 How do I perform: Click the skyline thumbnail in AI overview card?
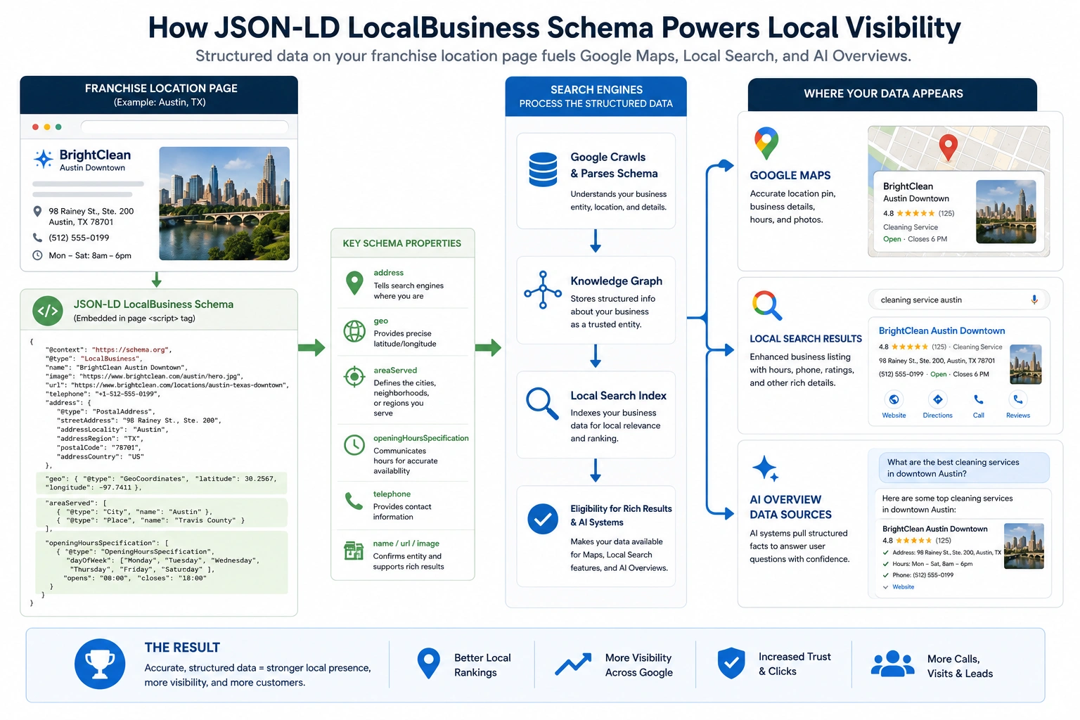[1024, 546]
